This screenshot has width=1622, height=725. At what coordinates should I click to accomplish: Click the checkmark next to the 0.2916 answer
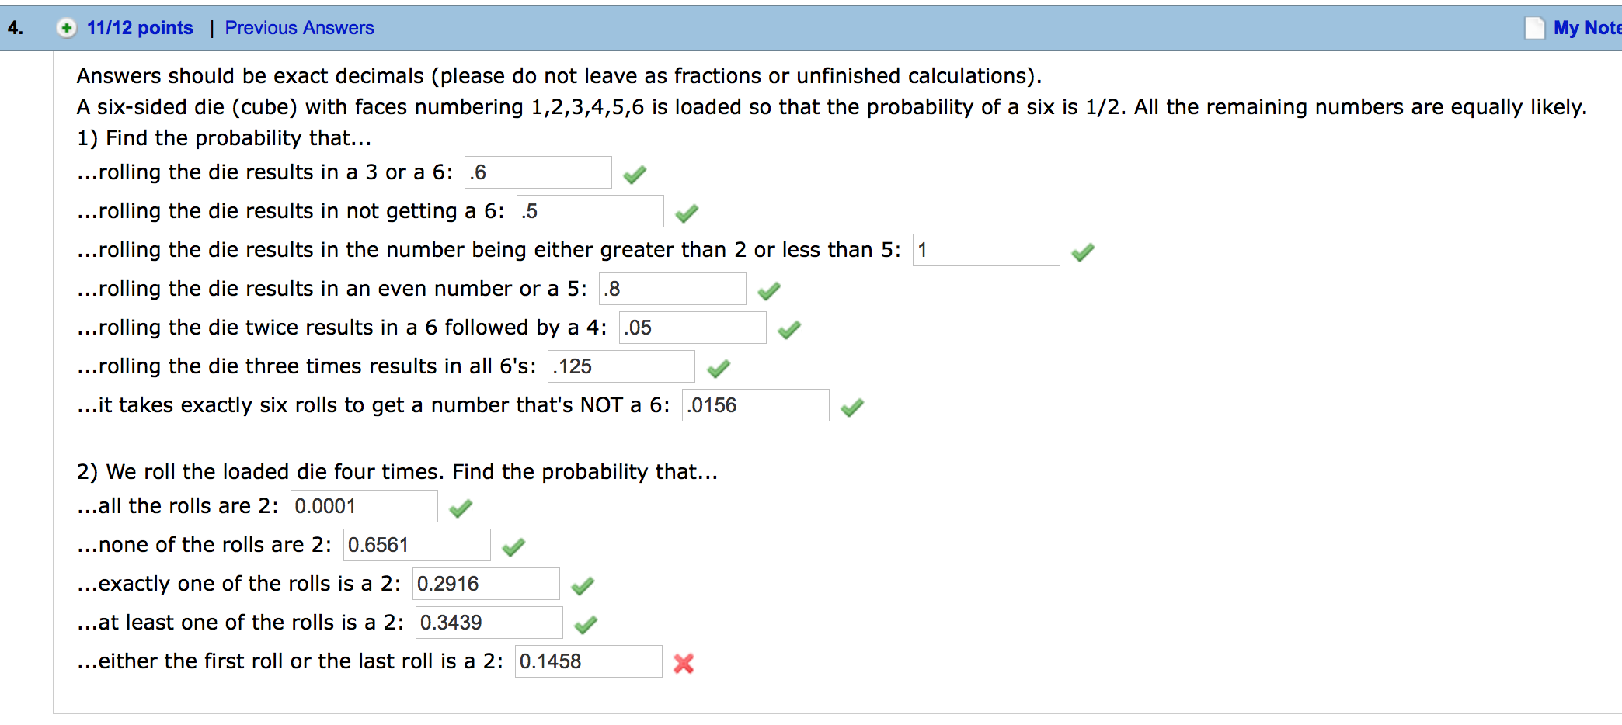[x=582, y=585]
